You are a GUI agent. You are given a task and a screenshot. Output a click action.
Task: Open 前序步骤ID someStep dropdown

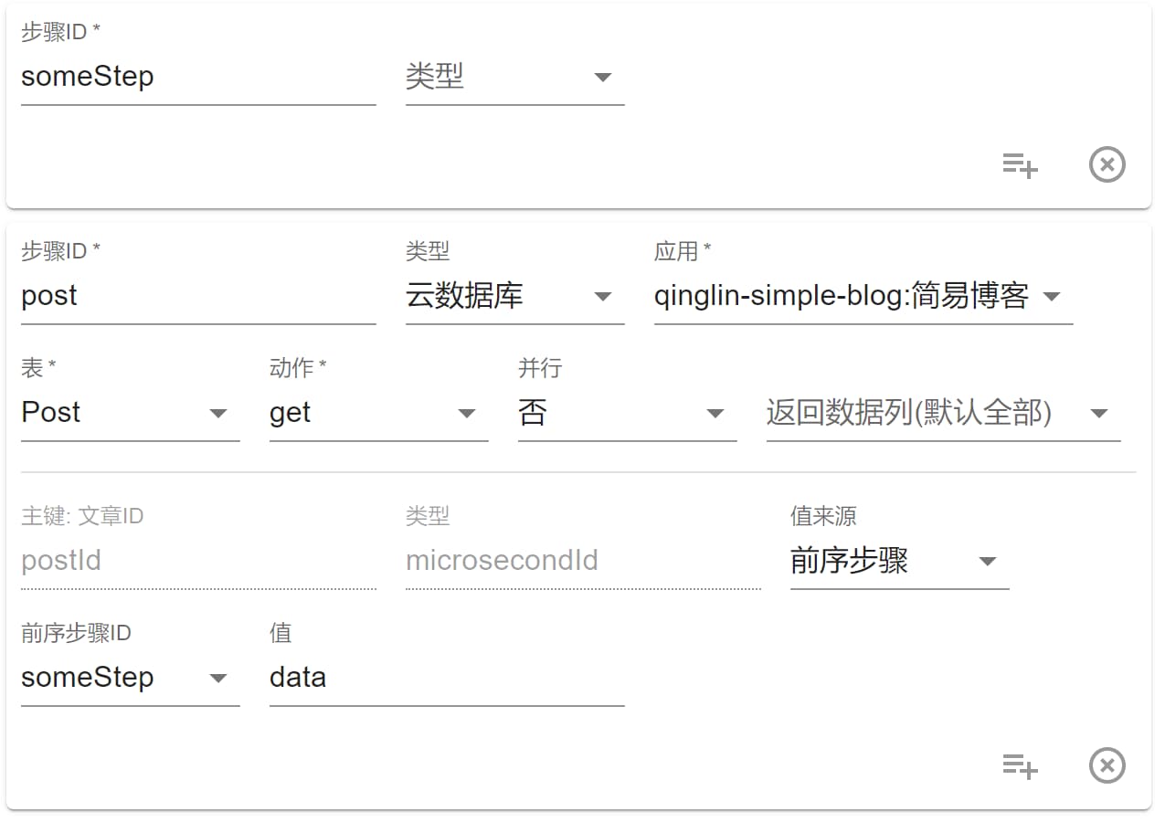[x=130, y=679]
